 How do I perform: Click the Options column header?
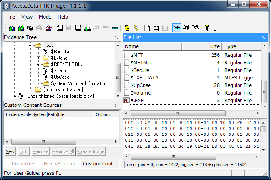coord(106,114)
